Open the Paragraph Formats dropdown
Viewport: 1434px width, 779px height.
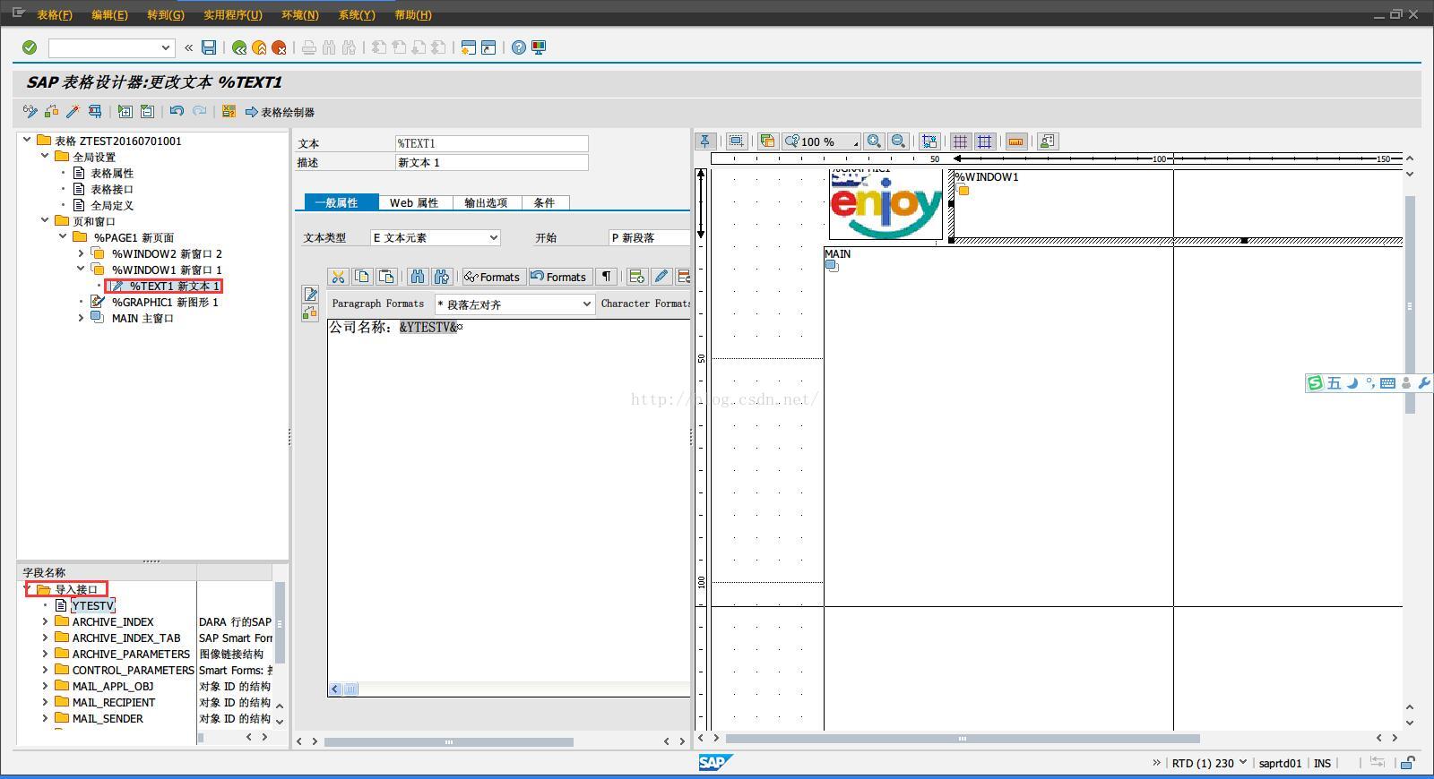click(586, 304)
